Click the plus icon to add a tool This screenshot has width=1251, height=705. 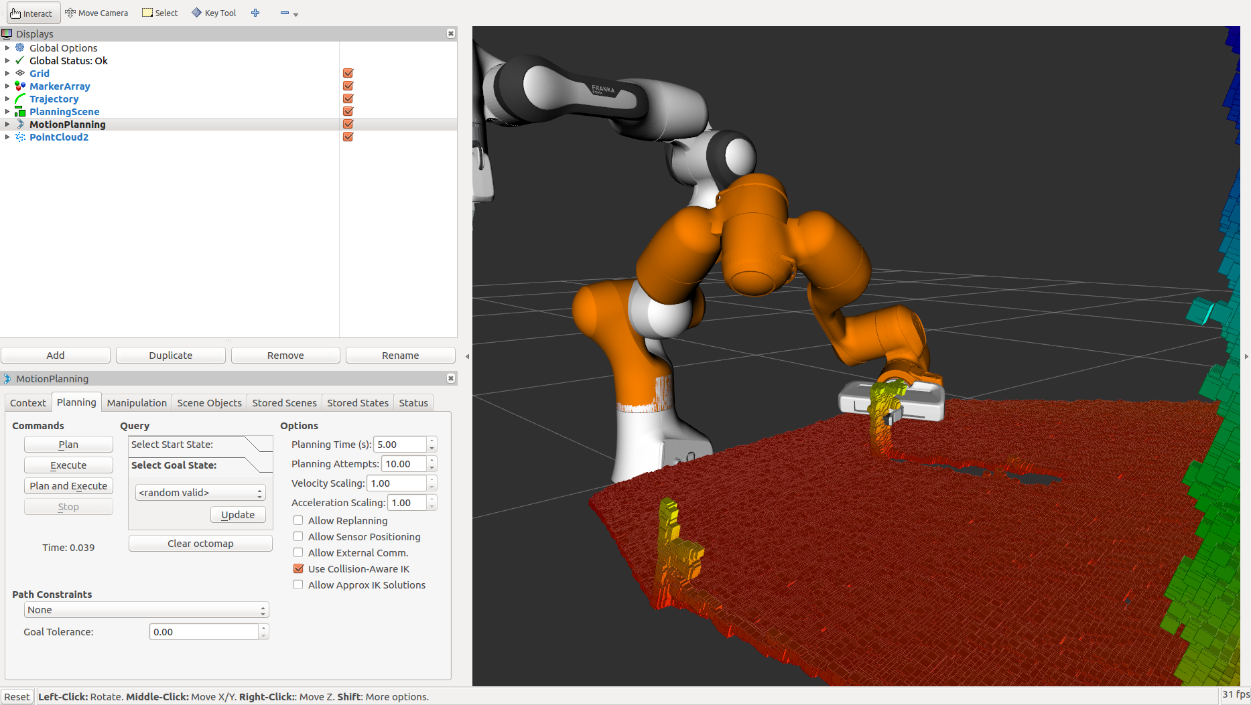point(255,13)
